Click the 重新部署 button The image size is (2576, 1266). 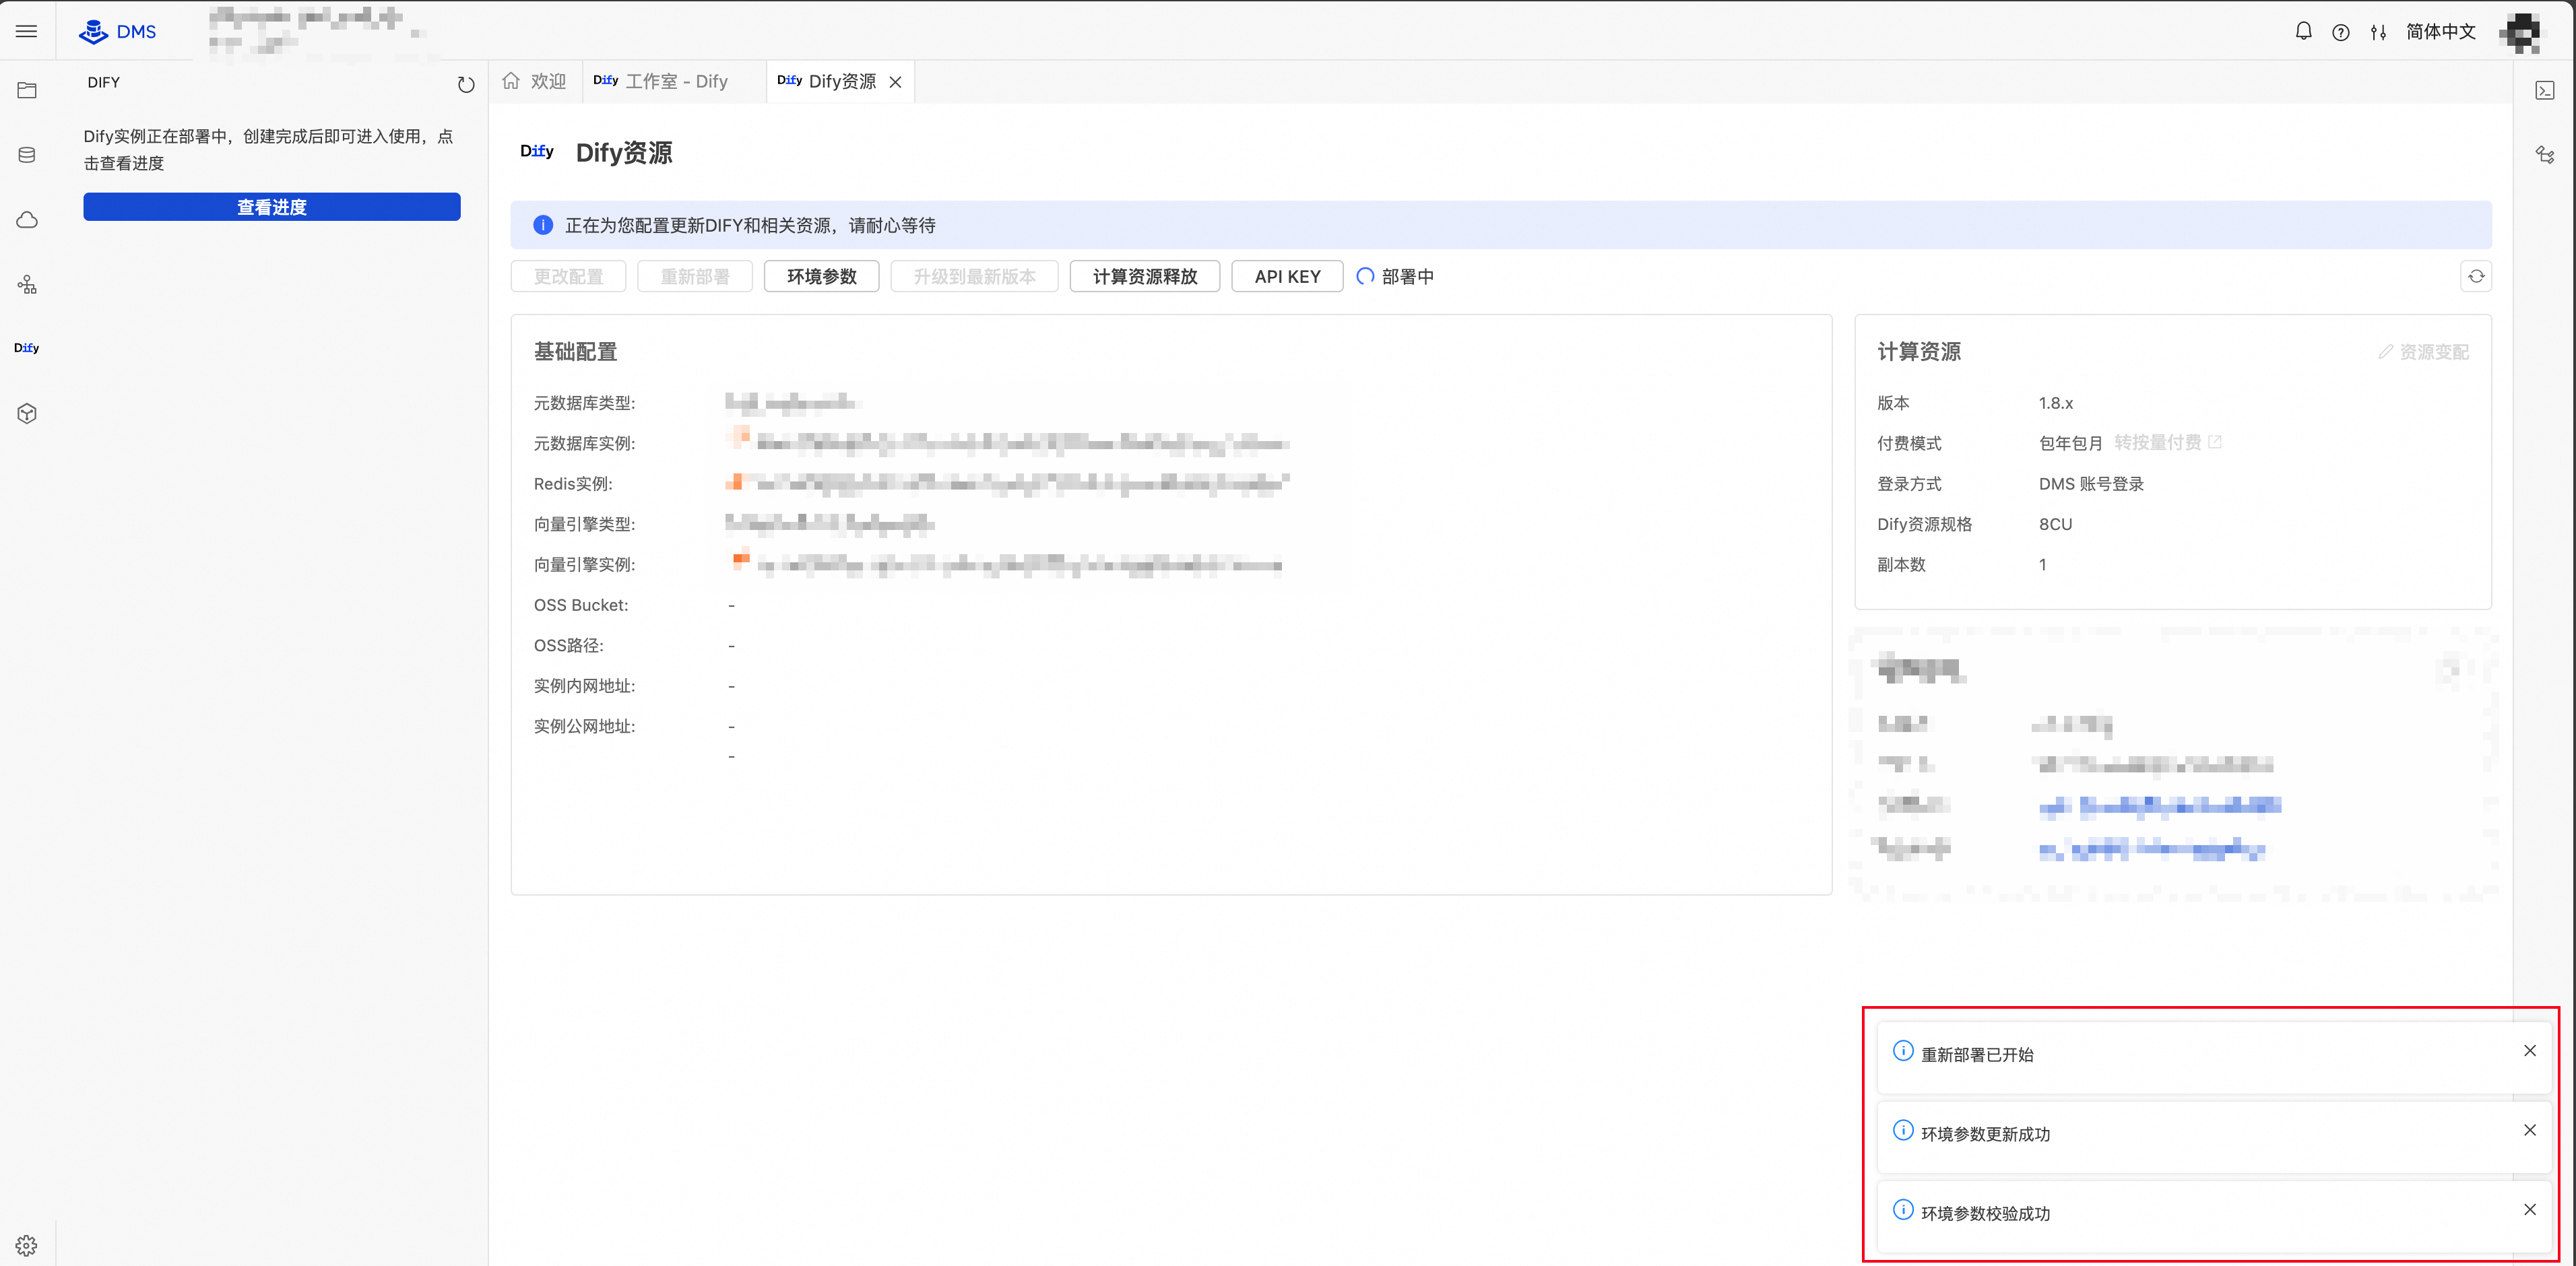point(695,276)
